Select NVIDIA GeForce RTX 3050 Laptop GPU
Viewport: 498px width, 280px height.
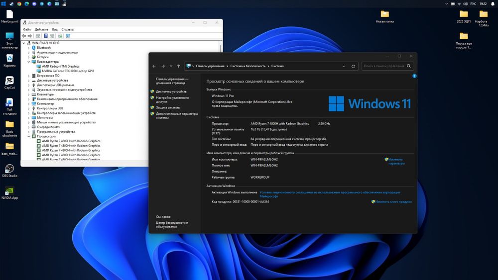68,71
